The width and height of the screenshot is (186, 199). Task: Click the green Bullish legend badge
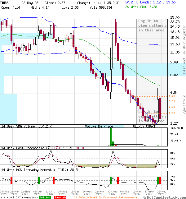click(x=45, y=197)
